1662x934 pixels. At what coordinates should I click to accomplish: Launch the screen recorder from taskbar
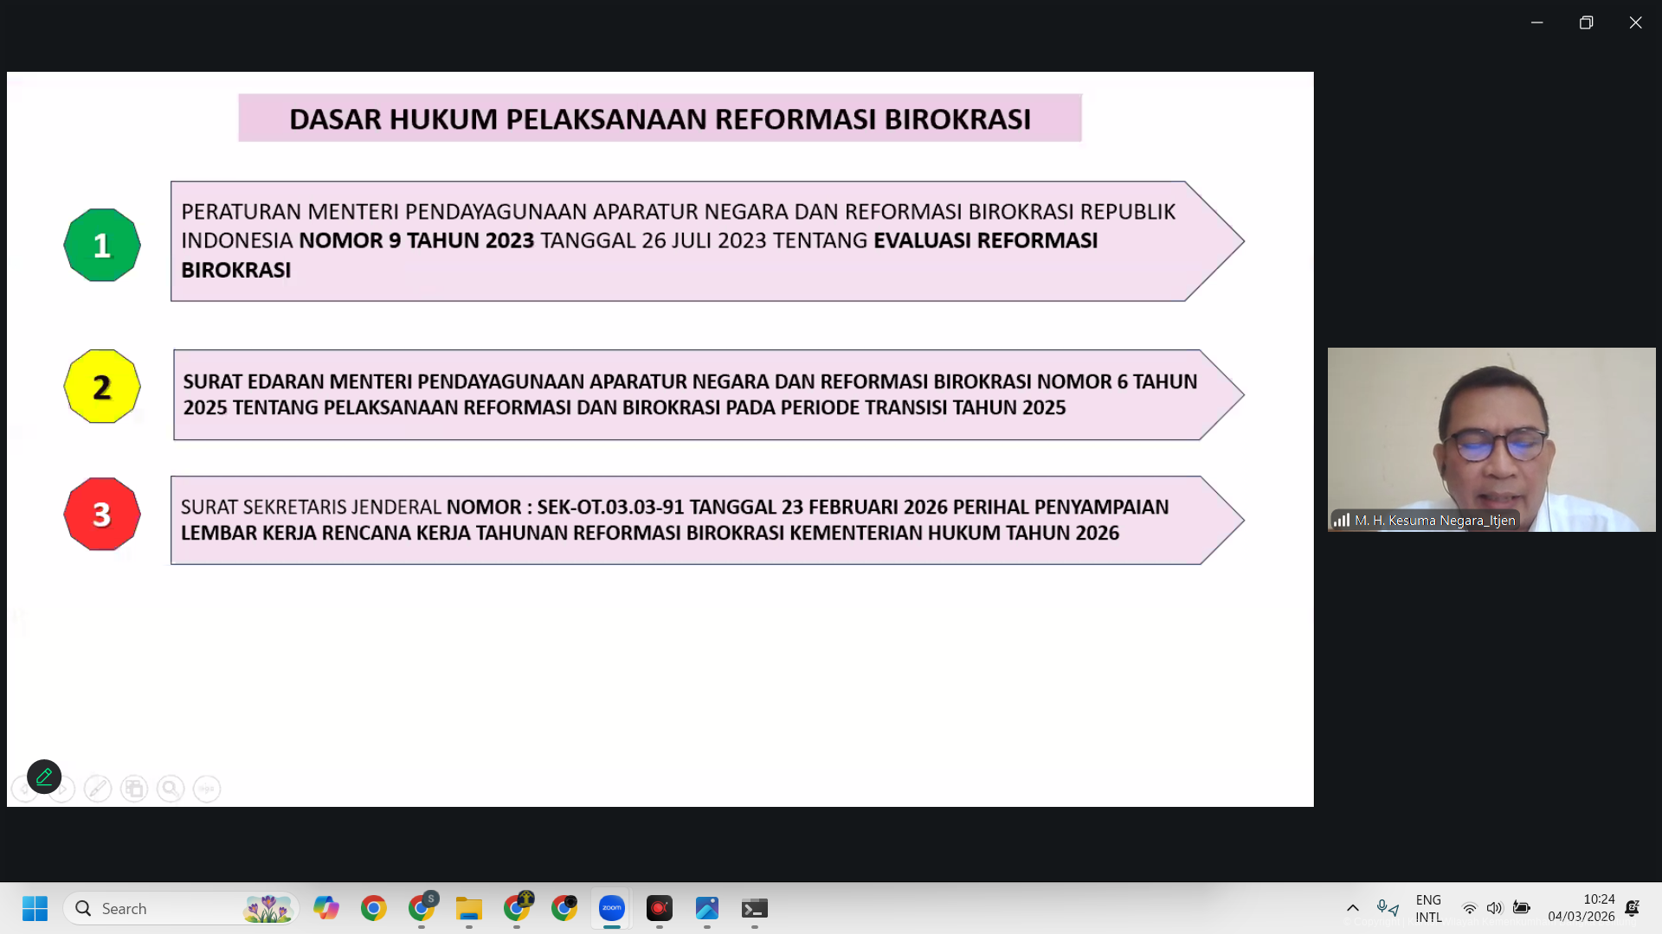659,909
